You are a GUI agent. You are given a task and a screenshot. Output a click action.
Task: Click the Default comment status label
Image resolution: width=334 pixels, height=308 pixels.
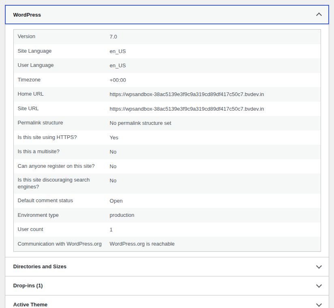tap(45, 201)
